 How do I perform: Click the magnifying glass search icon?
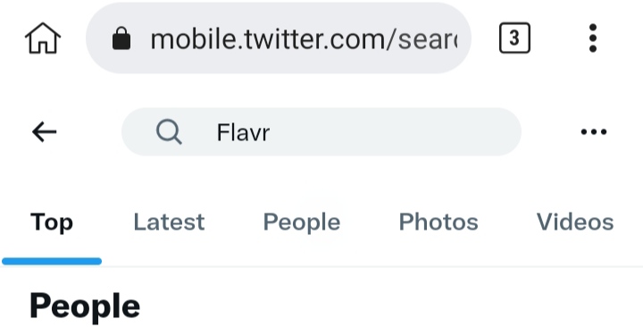[169, 131]
